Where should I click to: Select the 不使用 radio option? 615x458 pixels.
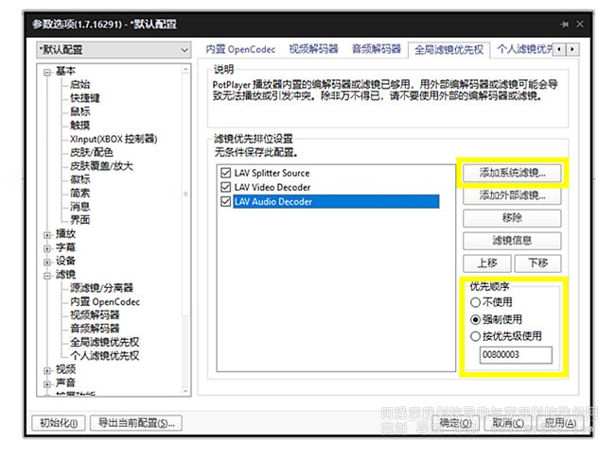pyautogui.click(x=475, y=302)
